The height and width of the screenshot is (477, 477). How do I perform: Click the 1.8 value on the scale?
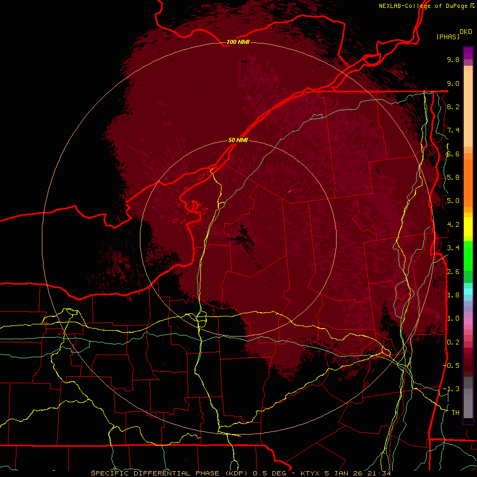(453, 295)
